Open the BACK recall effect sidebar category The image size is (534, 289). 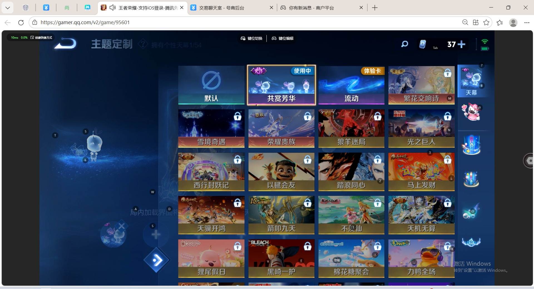[471, 145]
